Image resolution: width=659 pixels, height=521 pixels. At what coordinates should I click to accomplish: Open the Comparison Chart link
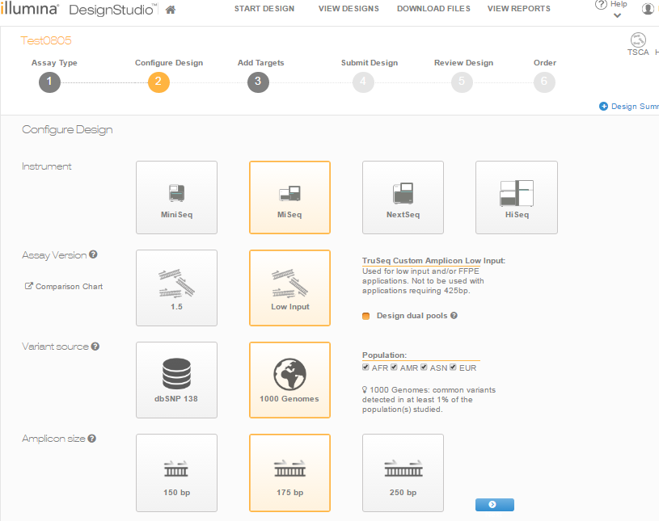64,286
